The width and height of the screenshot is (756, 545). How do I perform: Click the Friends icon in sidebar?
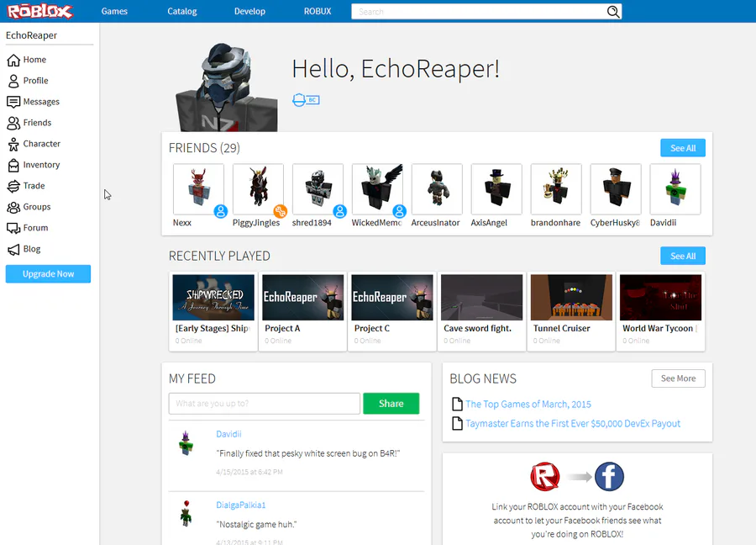coord(13,123)
